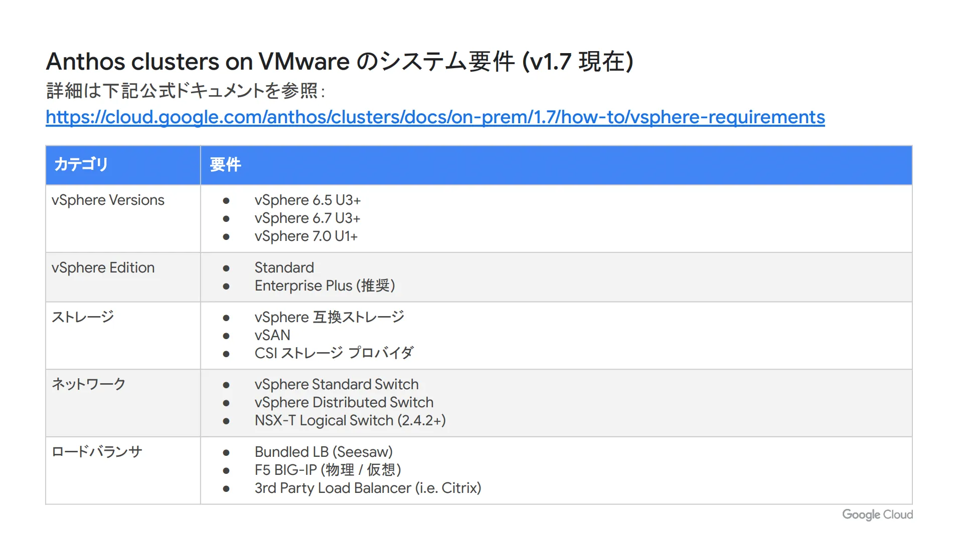Image resolution: width=958 pixels, height=538 pixels.
Task: Click the 'Enterprise Plus (推奨)' entry
Action: pos(325,286)
